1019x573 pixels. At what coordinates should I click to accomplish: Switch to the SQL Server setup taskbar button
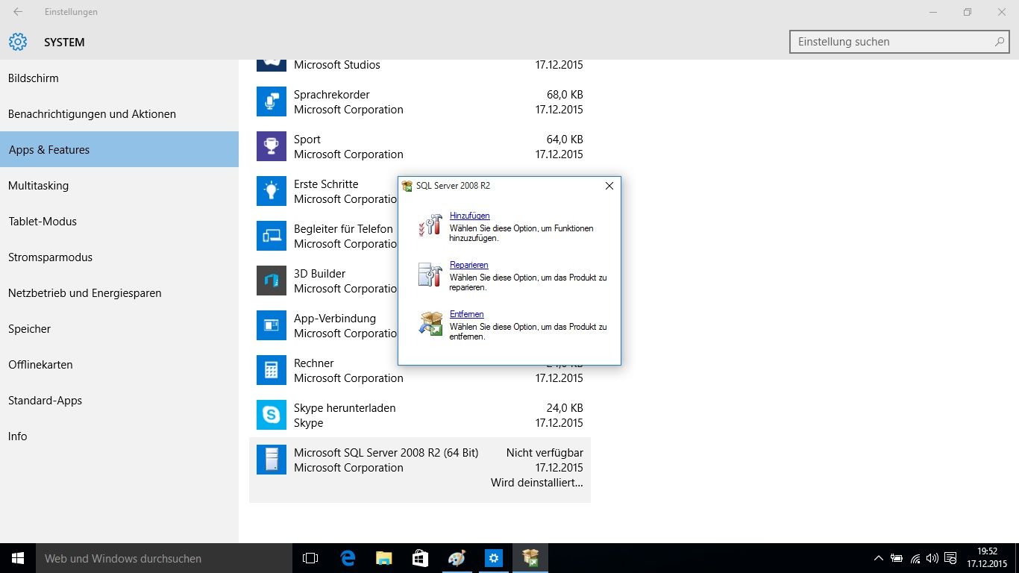[530, 558]
